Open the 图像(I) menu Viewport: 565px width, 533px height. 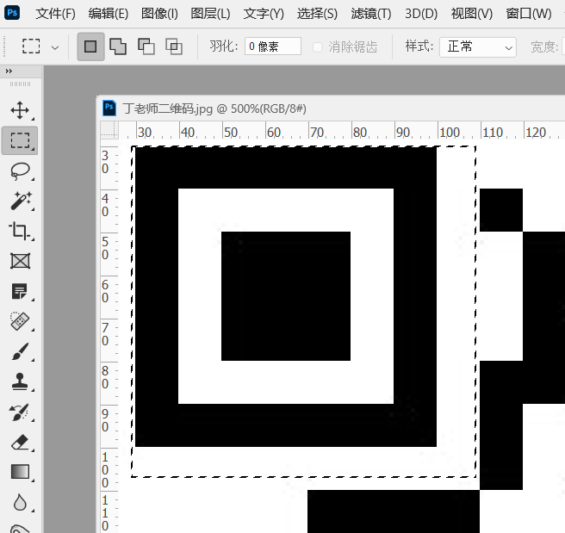point(159,14)
